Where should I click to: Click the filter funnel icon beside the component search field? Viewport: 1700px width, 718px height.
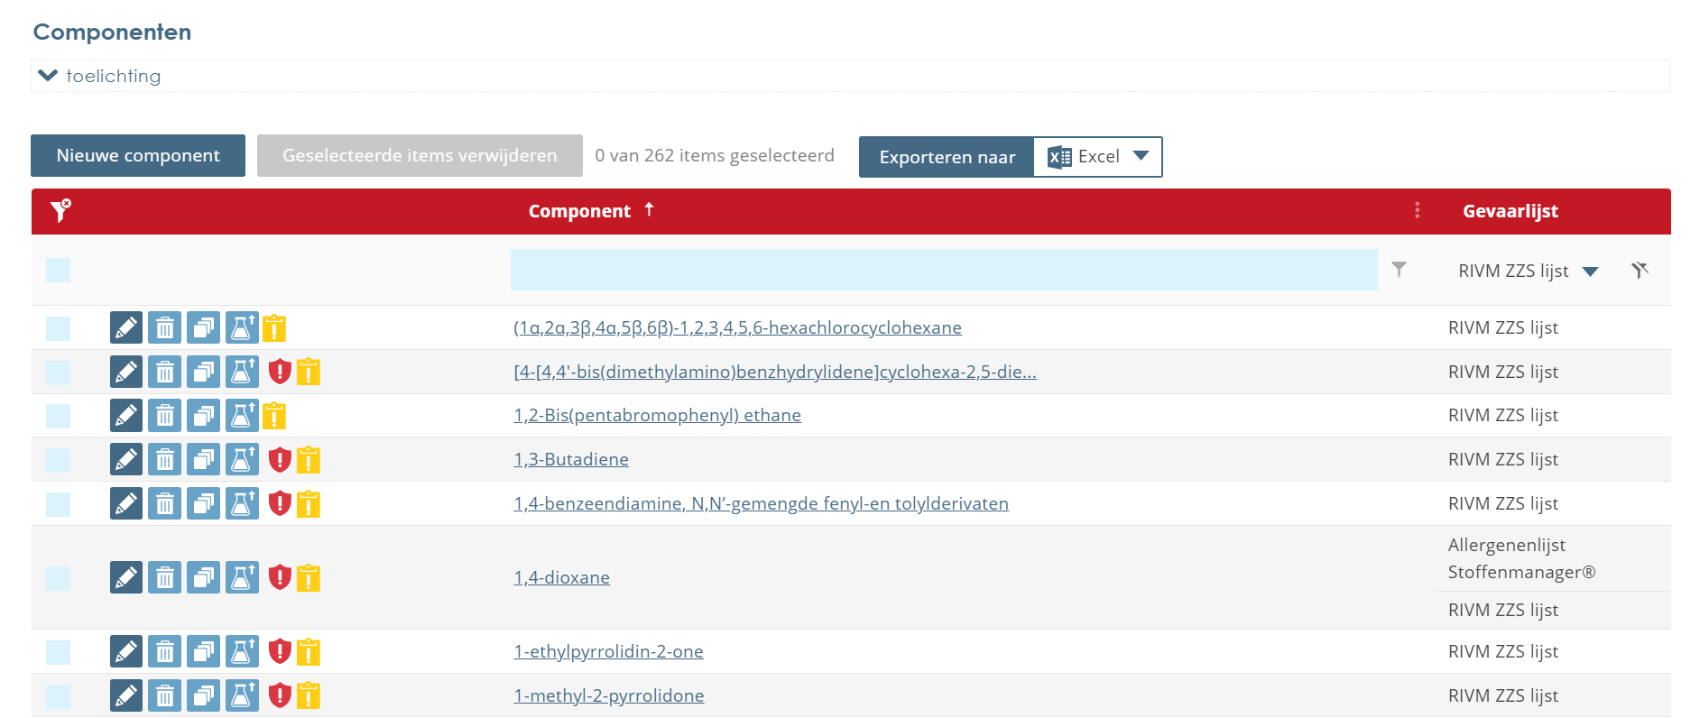pos(1399,270)
